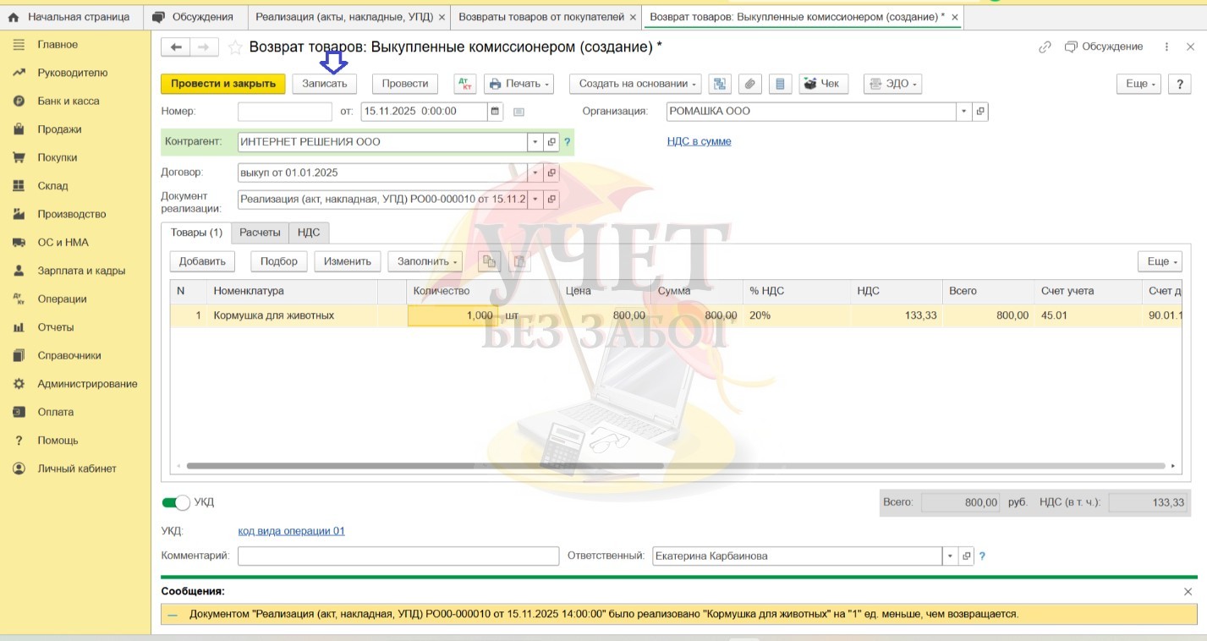The height and width of the screenshot is (641, 1207).
Task: Switch to the Расчеты tab
Action: [260, 233]
